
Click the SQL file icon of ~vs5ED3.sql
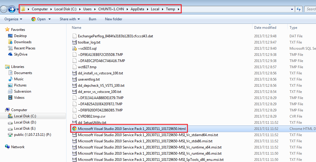74,48
